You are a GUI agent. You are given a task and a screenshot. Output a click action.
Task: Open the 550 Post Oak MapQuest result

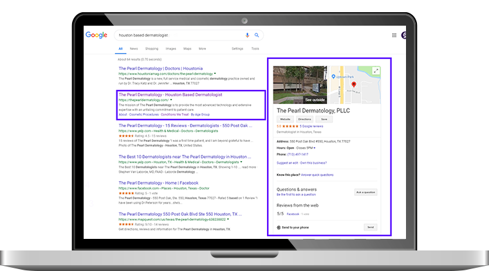(180, 214)
